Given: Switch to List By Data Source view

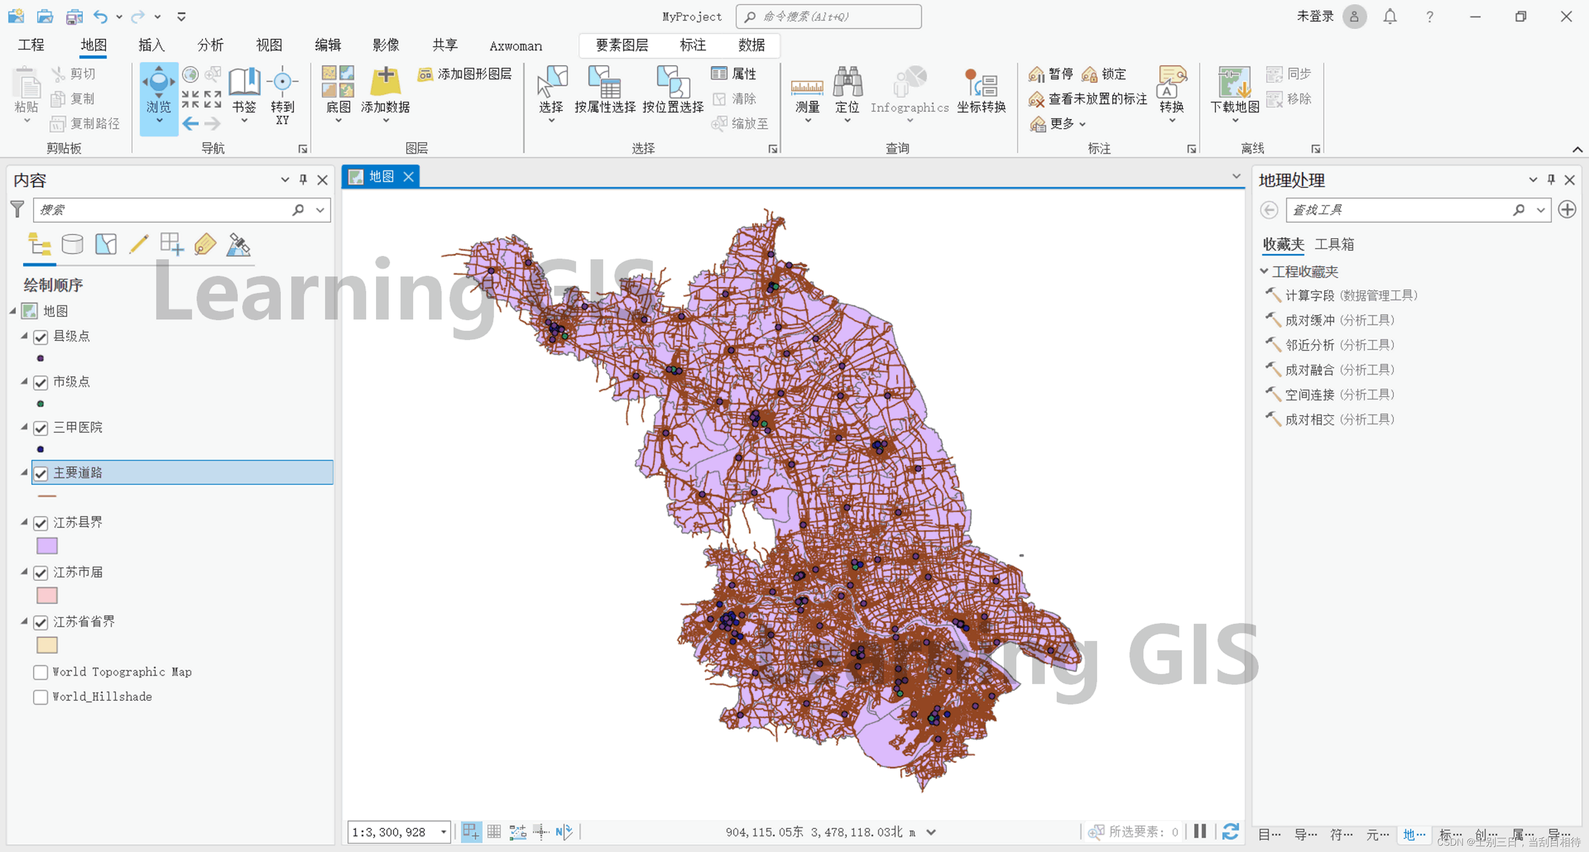Looking at the screenshot, I should tap(72, 244).
